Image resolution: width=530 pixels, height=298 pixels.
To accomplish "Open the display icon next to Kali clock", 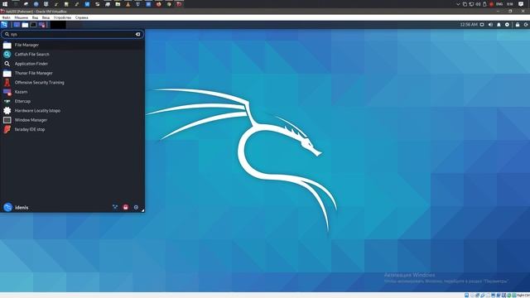I will pyautogui.click(x=482, y=25).
